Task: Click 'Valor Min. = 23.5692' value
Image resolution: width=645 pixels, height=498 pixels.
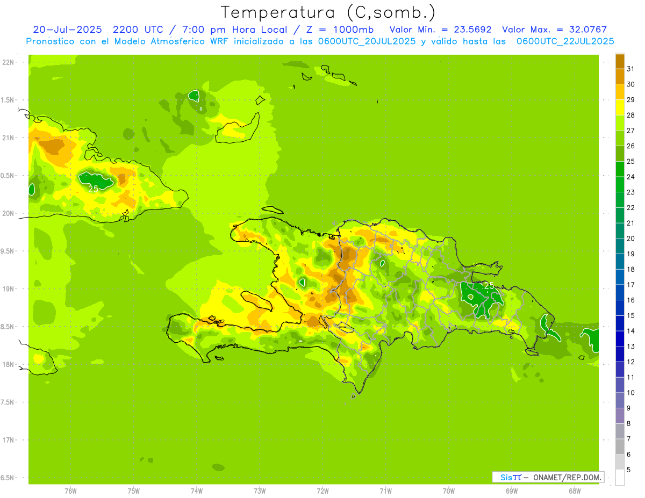Action: [440, 30]
